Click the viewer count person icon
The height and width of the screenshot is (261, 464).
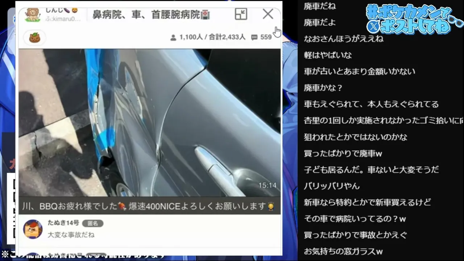173,37
